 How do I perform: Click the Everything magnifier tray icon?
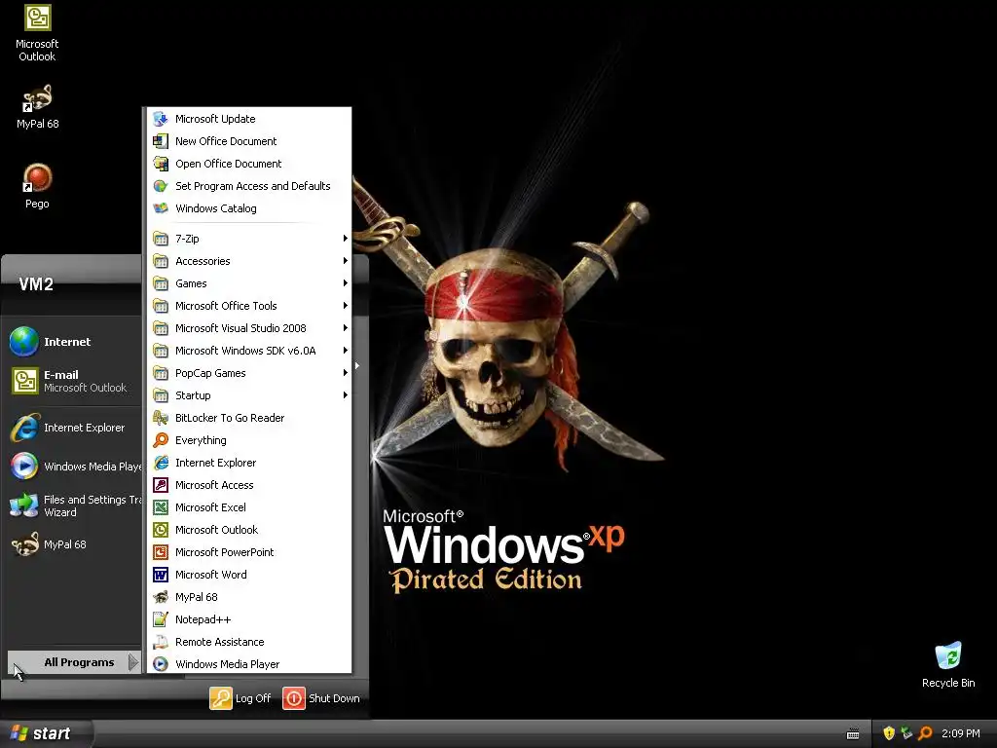pyautogui.click(x=925, y=733)
